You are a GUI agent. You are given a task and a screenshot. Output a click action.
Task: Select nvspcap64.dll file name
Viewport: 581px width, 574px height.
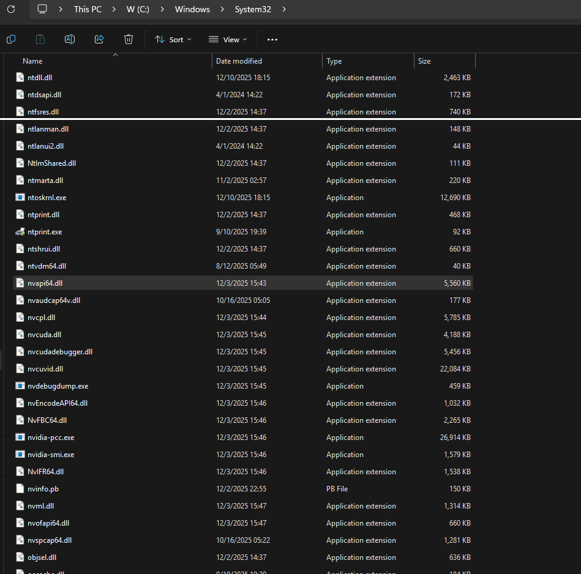(50, 540)
